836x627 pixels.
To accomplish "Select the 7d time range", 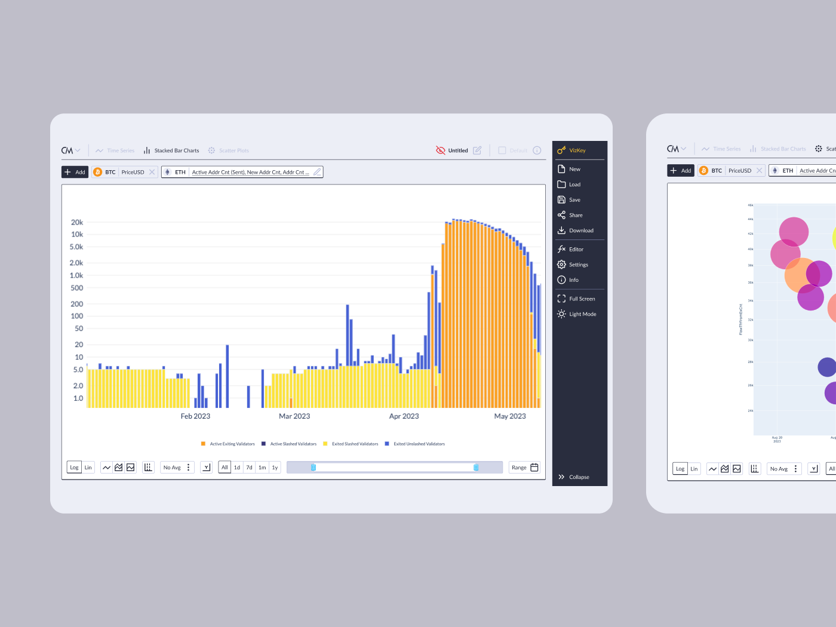I will click(250, 468).
